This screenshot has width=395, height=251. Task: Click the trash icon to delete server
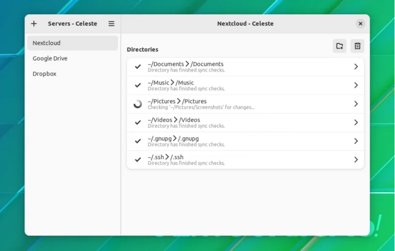pos(357,46)
